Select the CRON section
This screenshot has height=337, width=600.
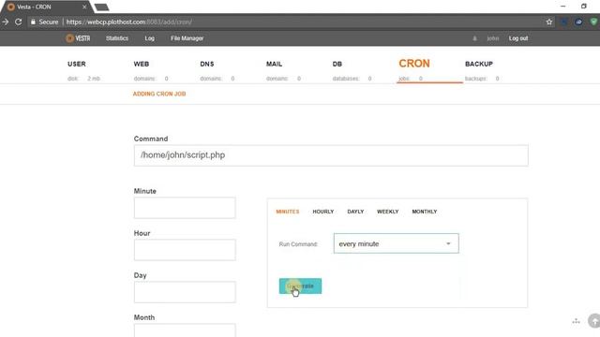[414, 64]
